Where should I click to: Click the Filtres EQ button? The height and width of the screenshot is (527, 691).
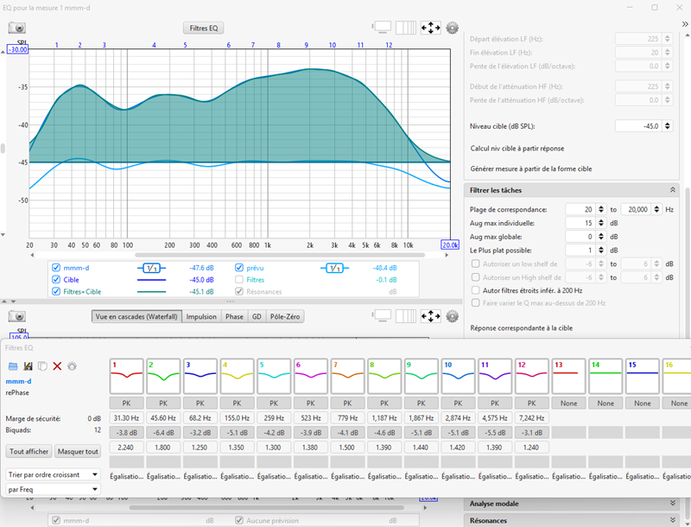pos(204,28)
